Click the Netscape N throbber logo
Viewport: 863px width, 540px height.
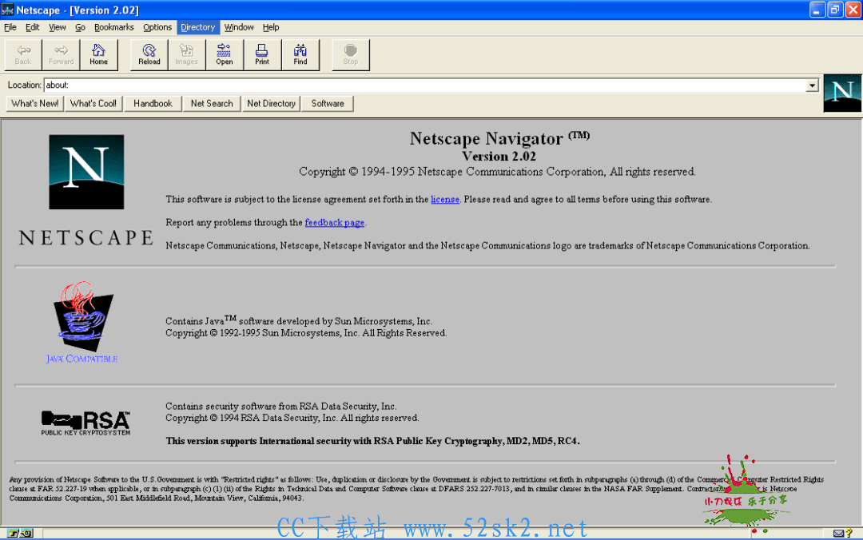pyautogui.click(x=842, y=93)
